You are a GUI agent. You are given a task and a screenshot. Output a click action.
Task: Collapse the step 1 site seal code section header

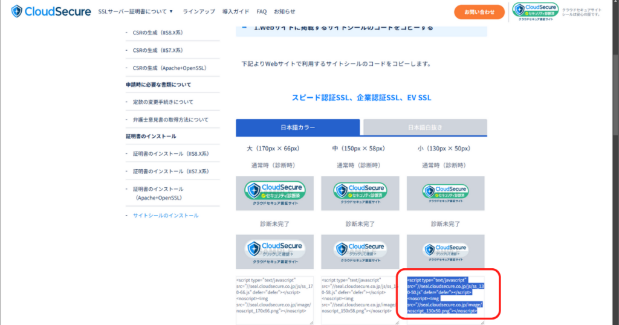click(361, 30)
